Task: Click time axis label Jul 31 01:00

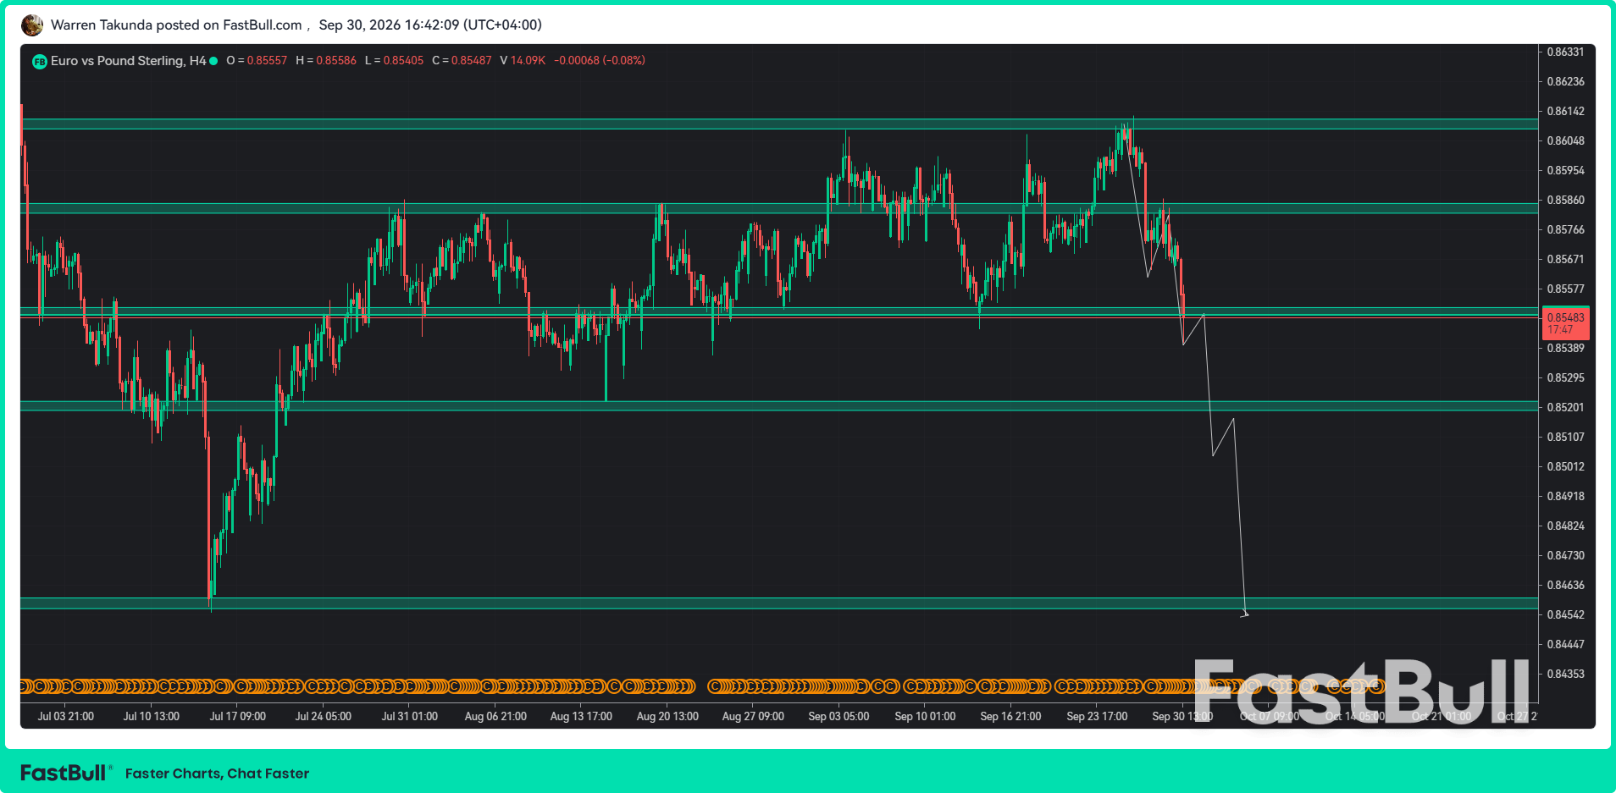Action: click(x=410, y=716)
